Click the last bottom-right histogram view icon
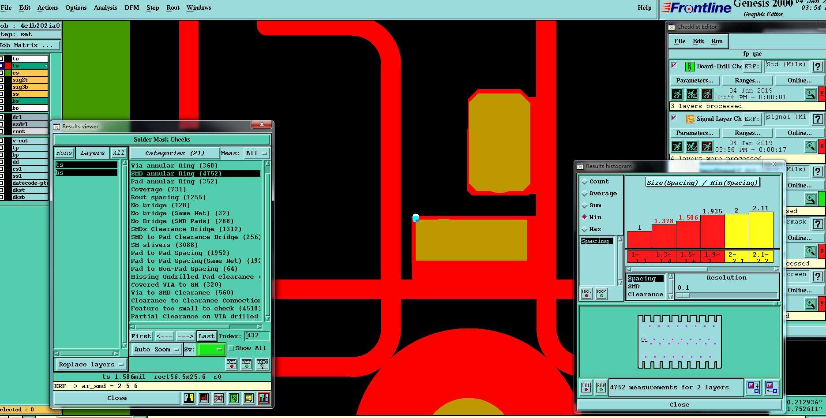Viewport: 826px width, 418px height. [x=772, y=388]
